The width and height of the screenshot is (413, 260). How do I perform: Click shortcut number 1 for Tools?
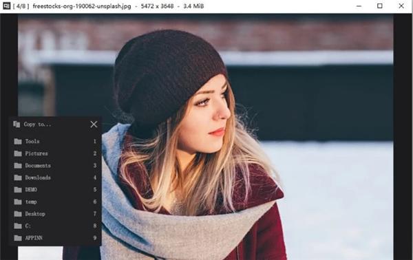(95, 141)
